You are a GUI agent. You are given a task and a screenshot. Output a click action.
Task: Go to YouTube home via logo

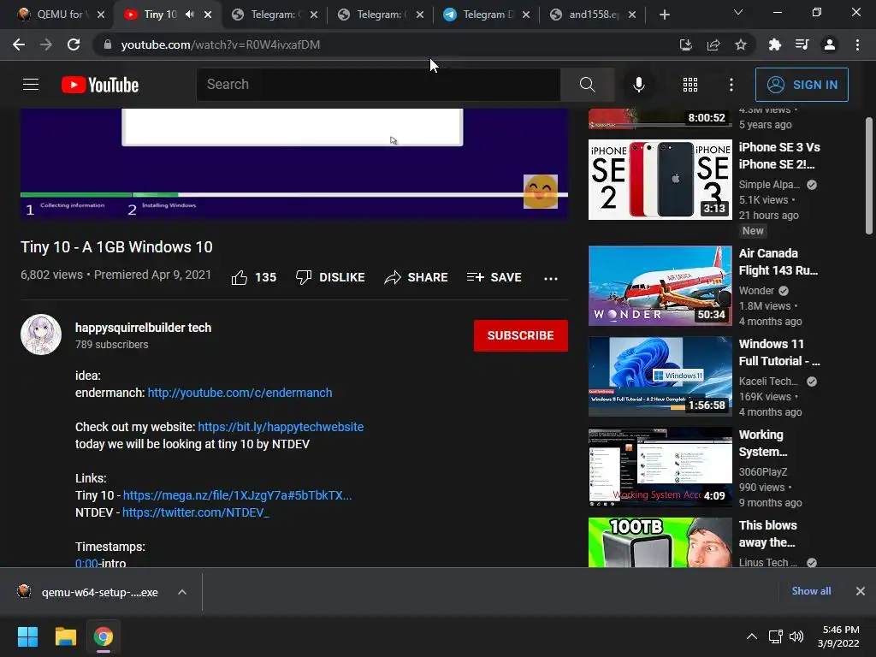pos(100,85)
